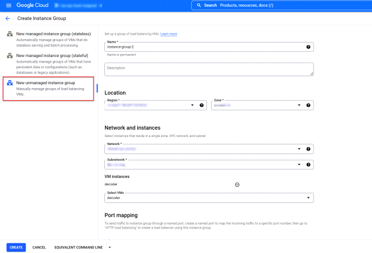The height and width of the screenshot is (253, 372).
Task: Click the Create Instance Group title
Action: point(41,18)
